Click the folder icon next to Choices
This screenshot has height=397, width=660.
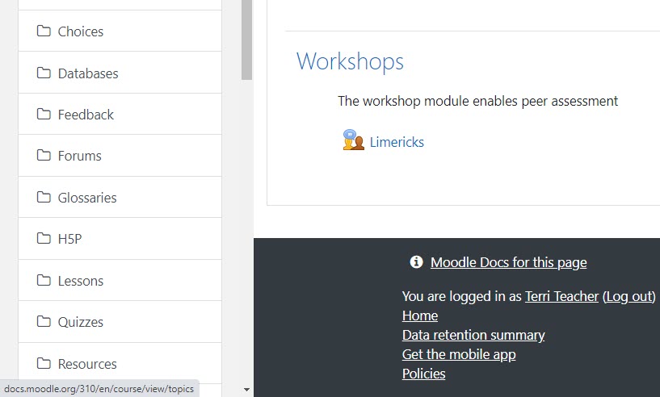tap(44, 31)
